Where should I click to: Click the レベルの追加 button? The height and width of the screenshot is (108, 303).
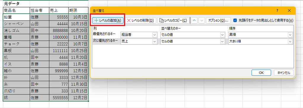[108, 20]
